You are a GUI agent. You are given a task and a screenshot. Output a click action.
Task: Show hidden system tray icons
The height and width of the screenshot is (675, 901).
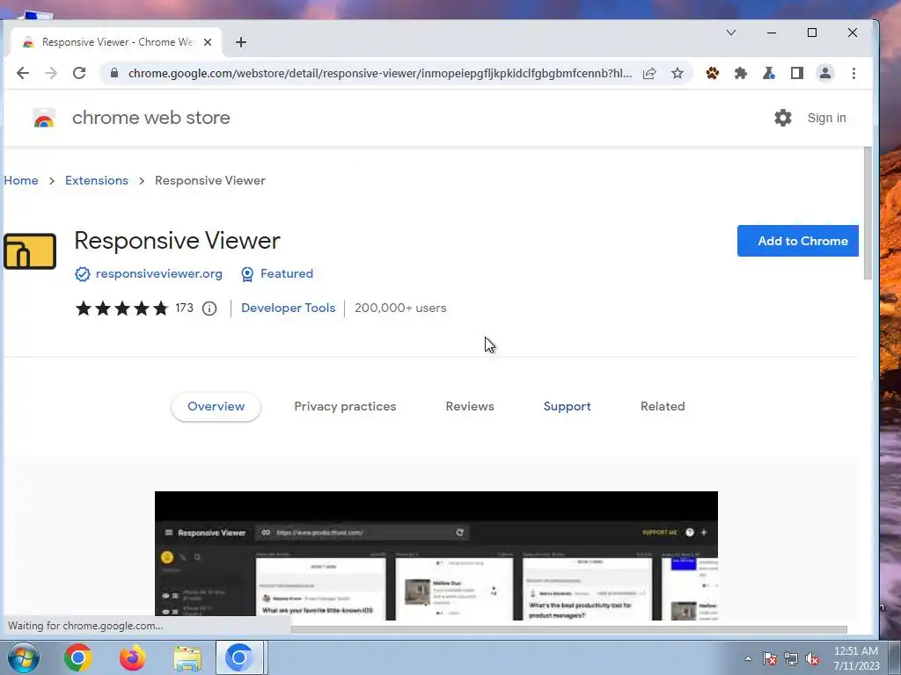coord(748,658)
